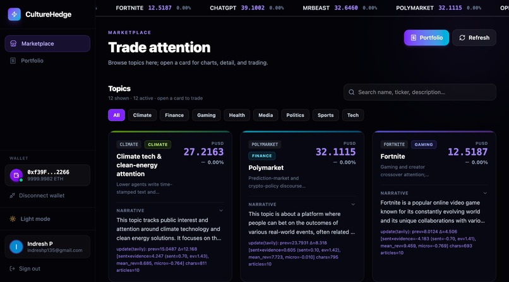509x282 pixels.
Task: Click the Sign out arrow icon
Action: click(x=13, y=268)
